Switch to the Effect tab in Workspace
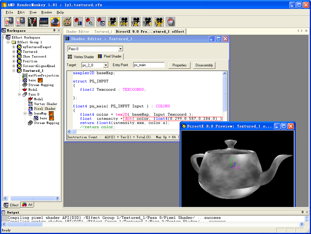 12,205
